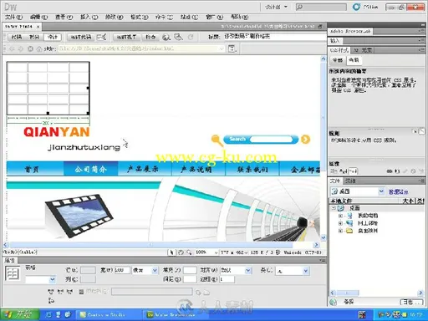Click the 边框 (Border) value field
The height and width of the screenshot is (321, 428).
click(x=227, y=279)
